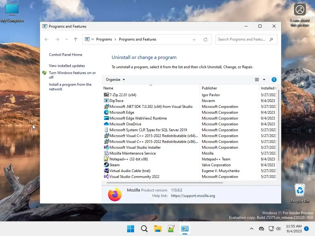Click the Visual Studio Installer icon
This screenshot has width=315, height=236.
point(106,147)
